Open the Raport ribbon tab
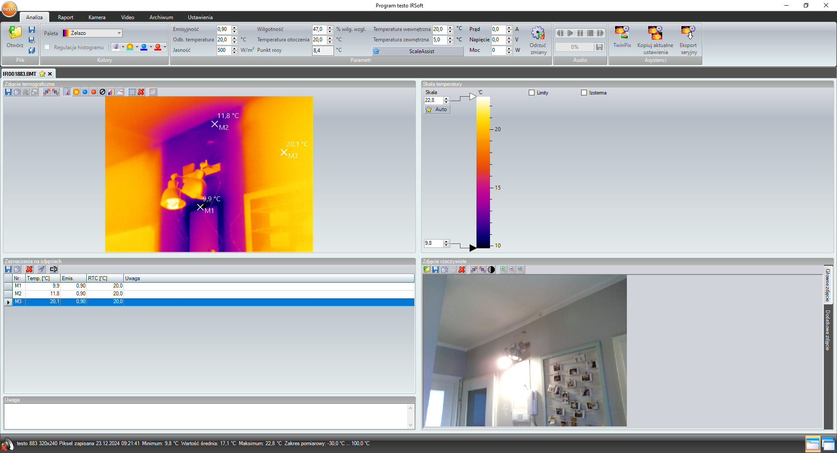 [65, 17]
